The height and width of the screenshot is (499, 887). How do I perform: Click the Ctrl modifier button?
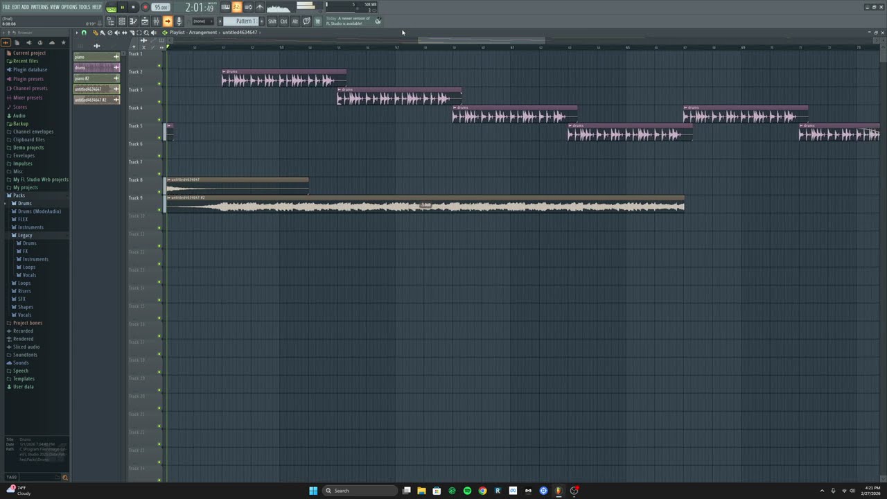[283, 21]
